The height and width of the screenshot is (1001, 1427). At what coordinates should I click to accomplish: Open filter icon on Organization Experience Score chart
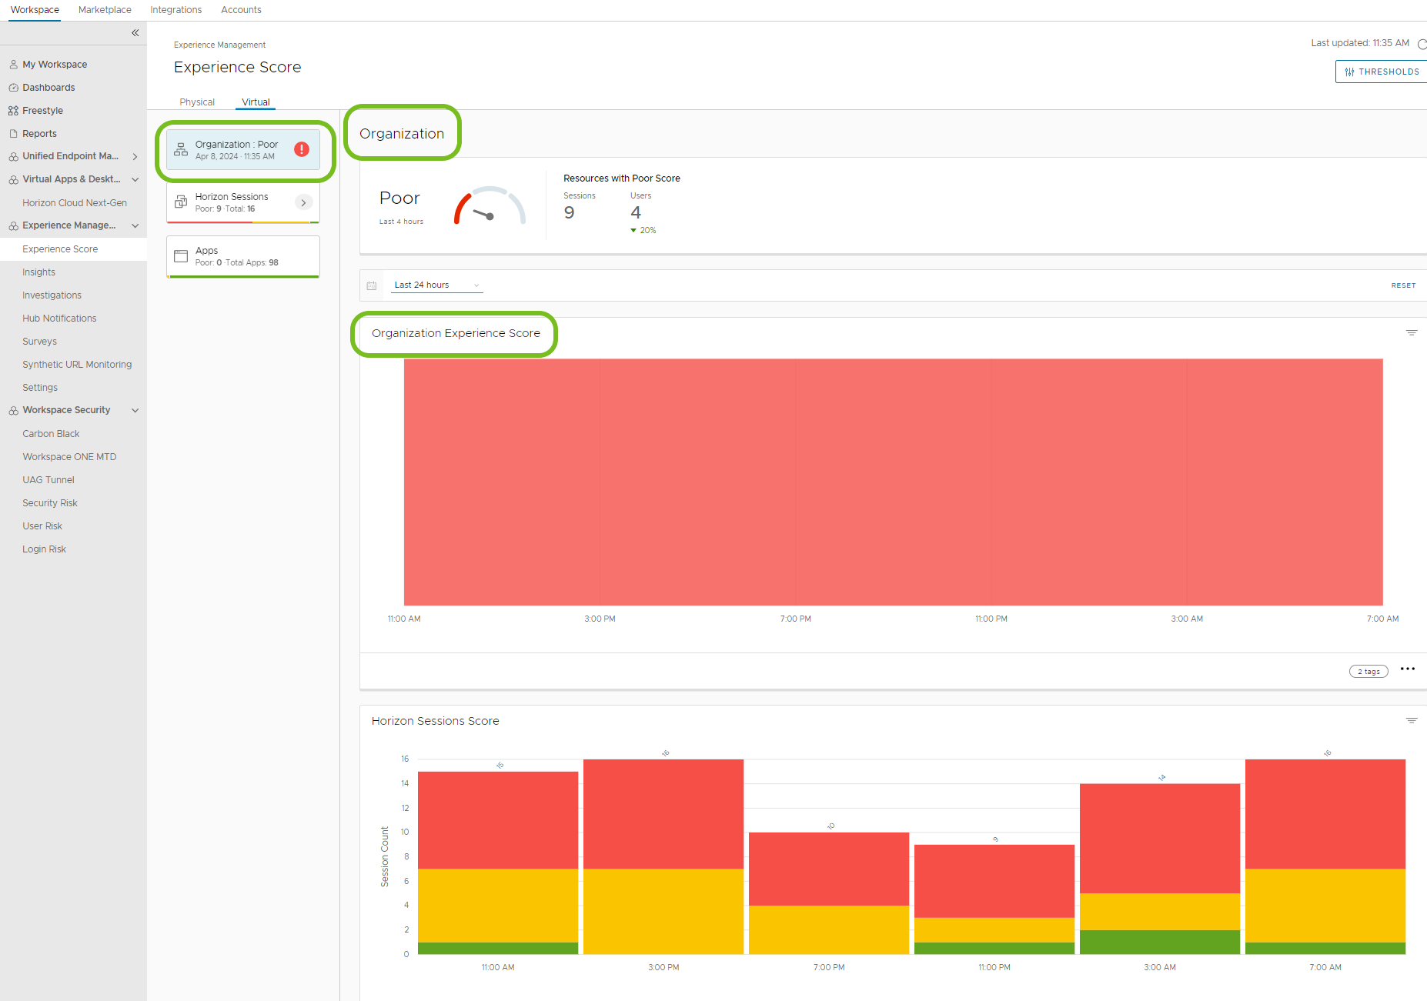(1412, 333)
